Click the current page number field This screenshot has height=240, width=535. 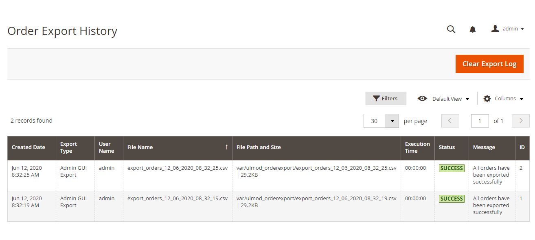[480, 121]
